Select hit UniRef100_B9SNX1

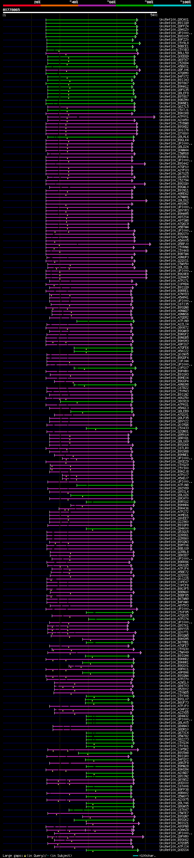174,157
